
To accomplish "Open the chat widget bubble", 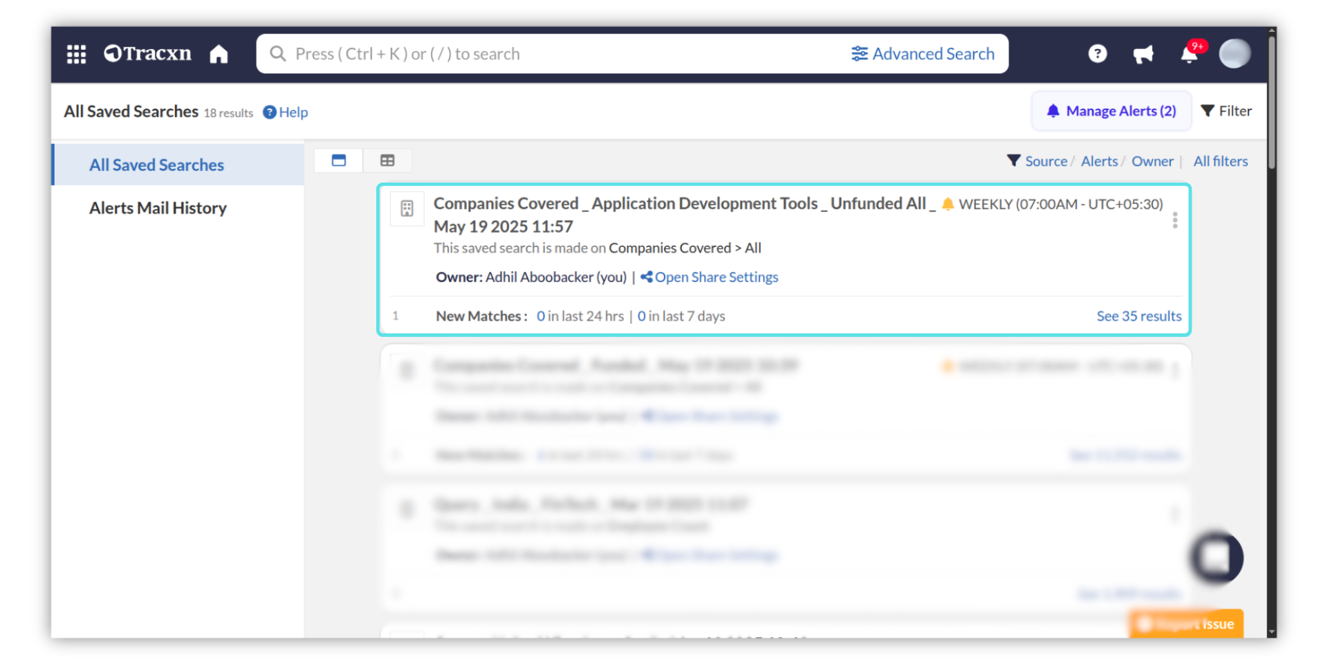I will tap(1217, 557).
